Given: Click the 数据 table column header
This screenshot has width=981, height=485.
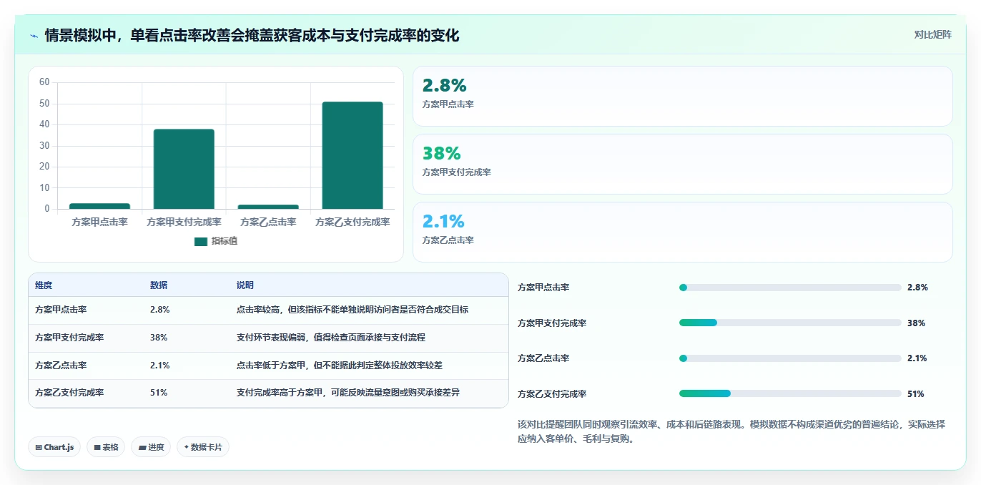Looking at the screenshot, I should click(x=159, y=285).
